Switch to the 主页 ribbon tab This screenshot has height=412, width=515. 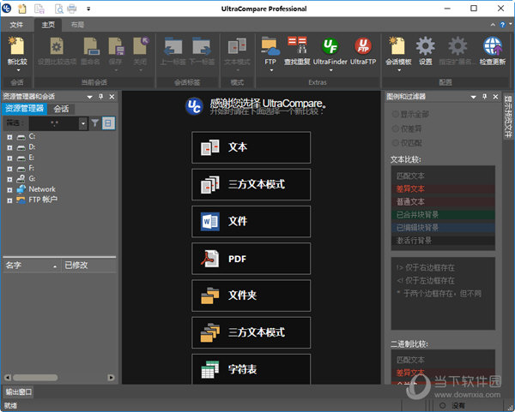click(x=48, y=25)
